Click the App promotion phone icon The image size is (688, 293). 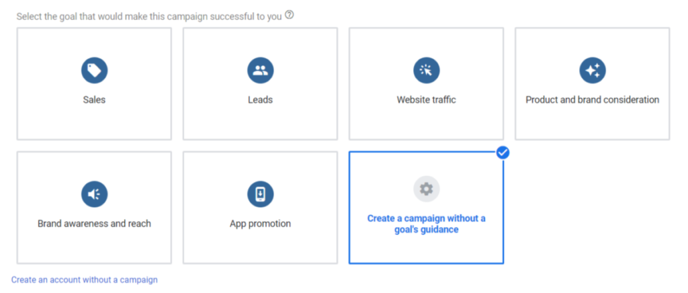[260, 194]
